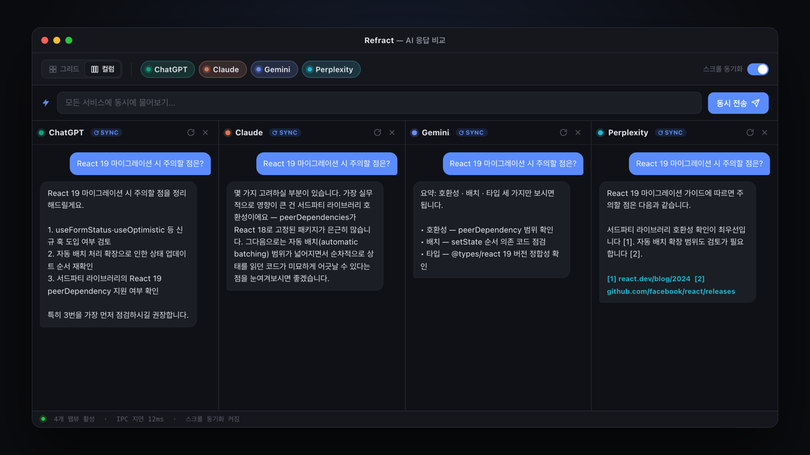Click the user question bubble in the Gemini column
The height and width of the screenshot is (455, 810).
pos(513,164)
